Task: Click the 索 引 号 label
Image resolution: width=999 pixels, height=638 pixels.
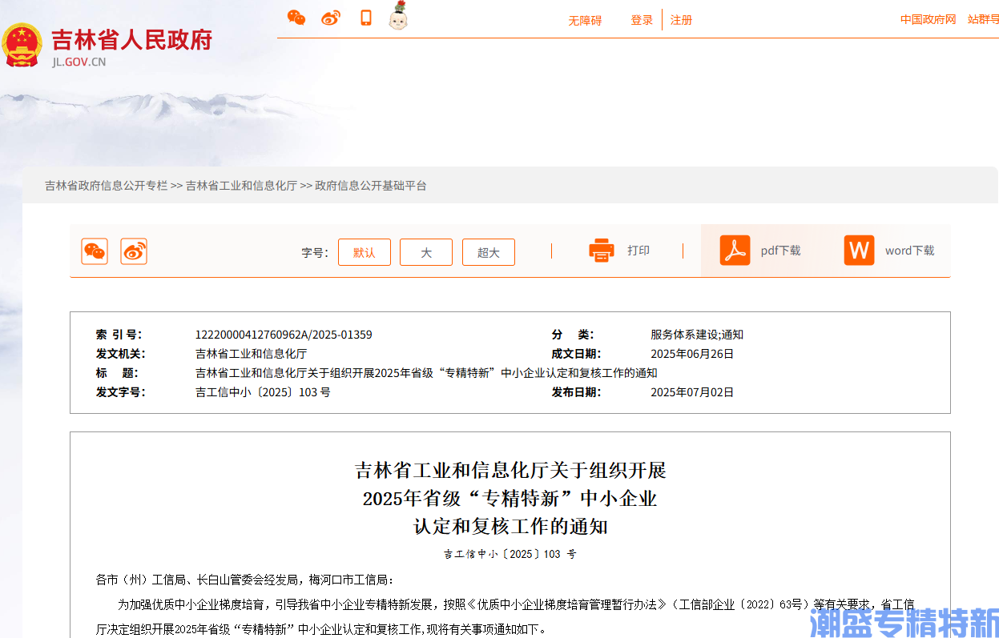Action: (x=119, y=335)
